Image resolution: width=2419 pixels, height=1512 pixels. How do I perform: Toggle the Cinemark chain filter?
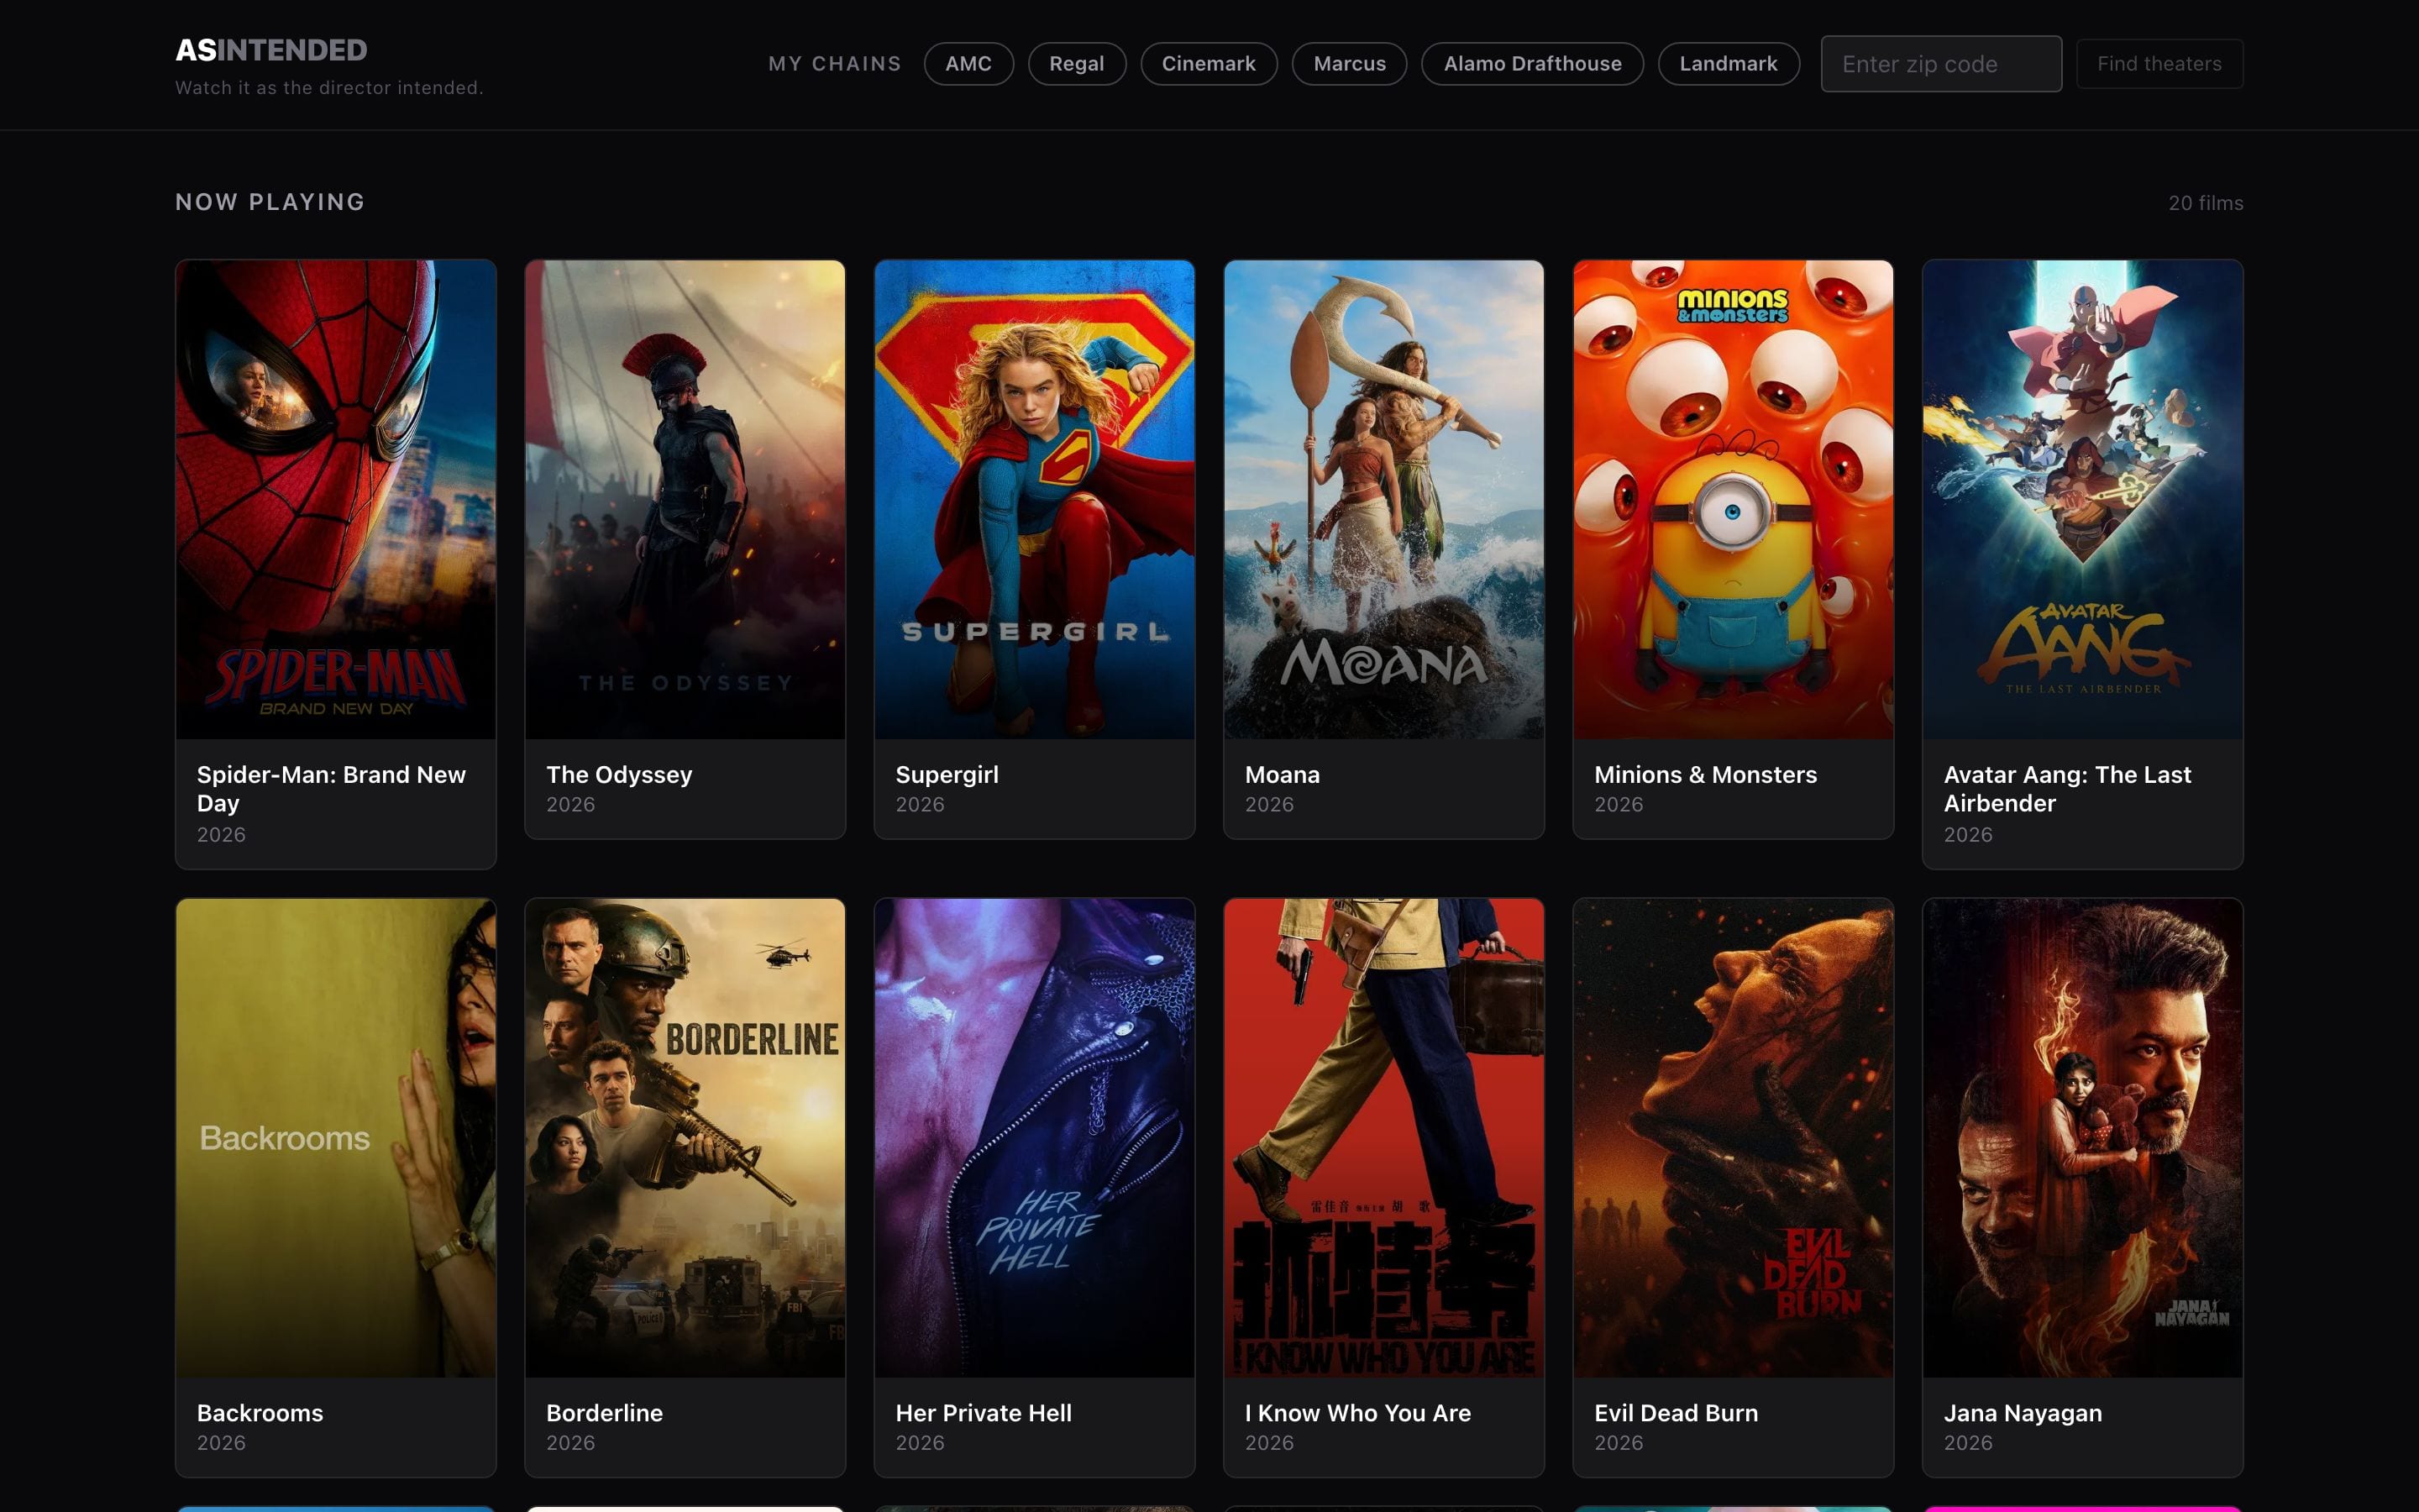[x=1209, y=64]
